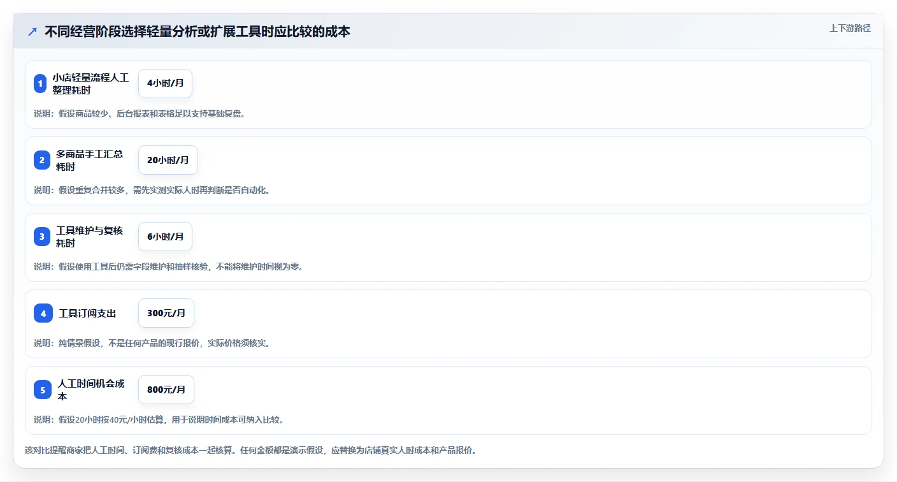The width and height of the screenshot is (897, 482).
Task: Select the 多商品手工汇总耗时 label
Action: pyautogui.click(x=89, y=160)
